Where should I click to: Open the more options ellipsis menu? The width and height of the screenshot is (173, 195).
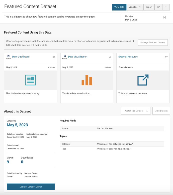point(166,7)
